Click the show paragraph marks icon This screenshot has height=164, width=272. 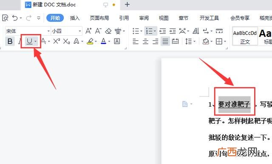pyautogui.click(x=206, y=31)
